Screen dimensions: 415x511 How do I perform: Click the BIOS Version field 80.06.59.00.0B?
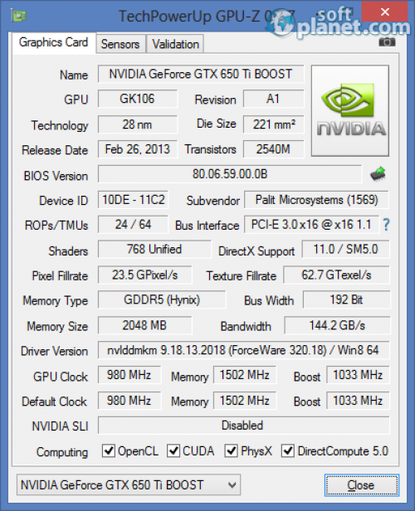(x=230, y=174)
